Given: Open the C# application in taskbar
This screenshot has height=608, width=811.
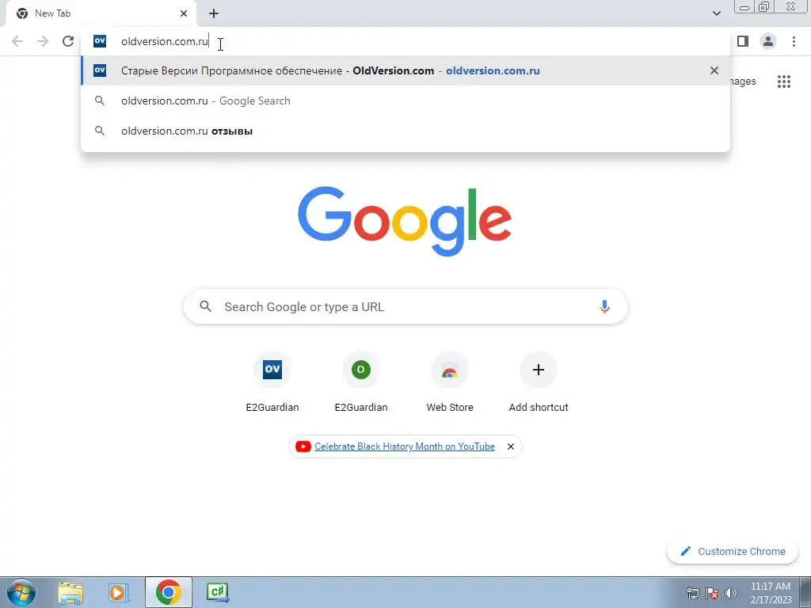Looking at the screenshot, I should [217, 592].
